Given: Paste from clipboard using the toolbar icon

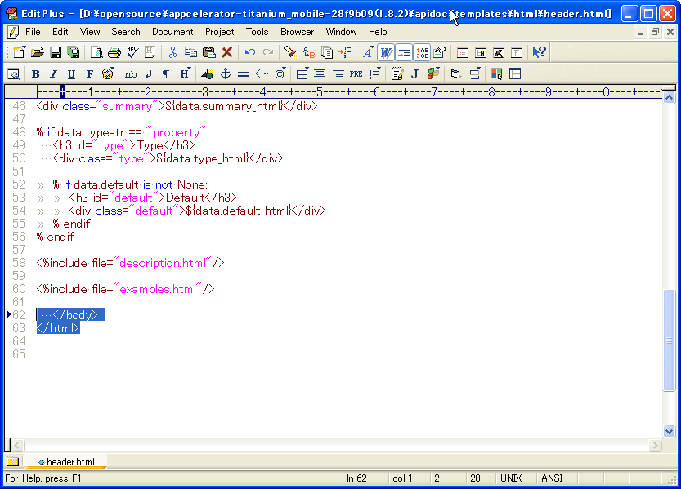Looking at the screenshot, I should coord(209,52).
